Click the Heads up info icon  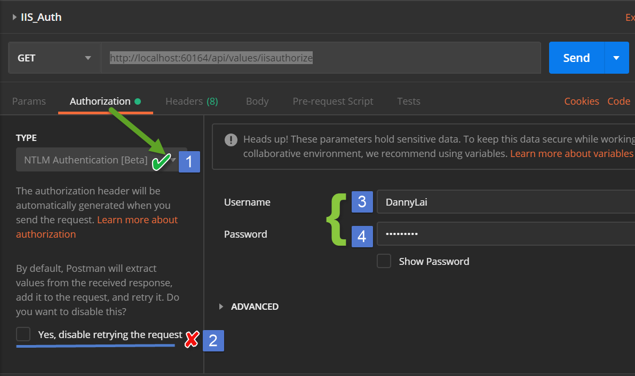pos(231,140)
